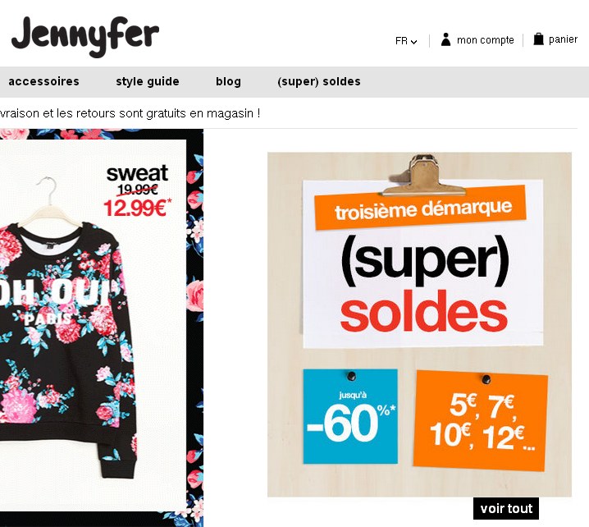589x527 pixels.
Task: Select the (super) soldes menu item
Action: click(319, 81)
